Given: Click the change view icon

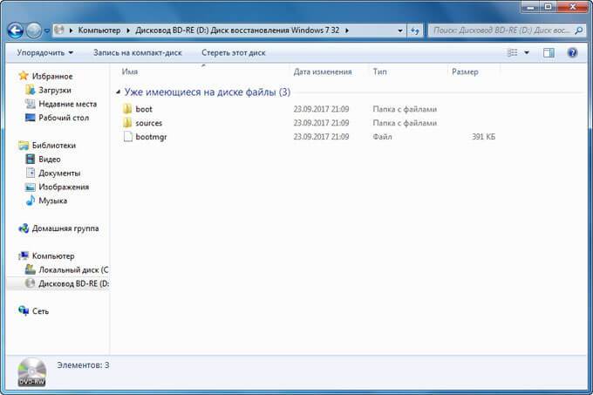Looking at the screenshot, I should (512, 52).
